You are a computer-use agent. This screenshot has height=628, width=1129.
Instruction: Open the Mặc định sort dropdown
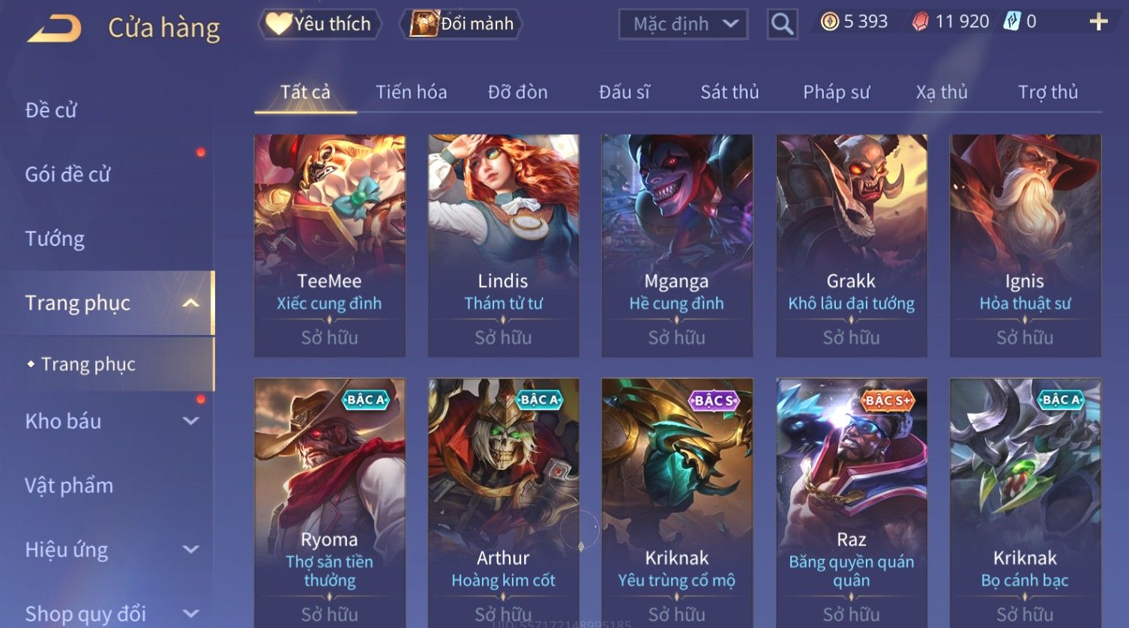(x=683, y=24)
